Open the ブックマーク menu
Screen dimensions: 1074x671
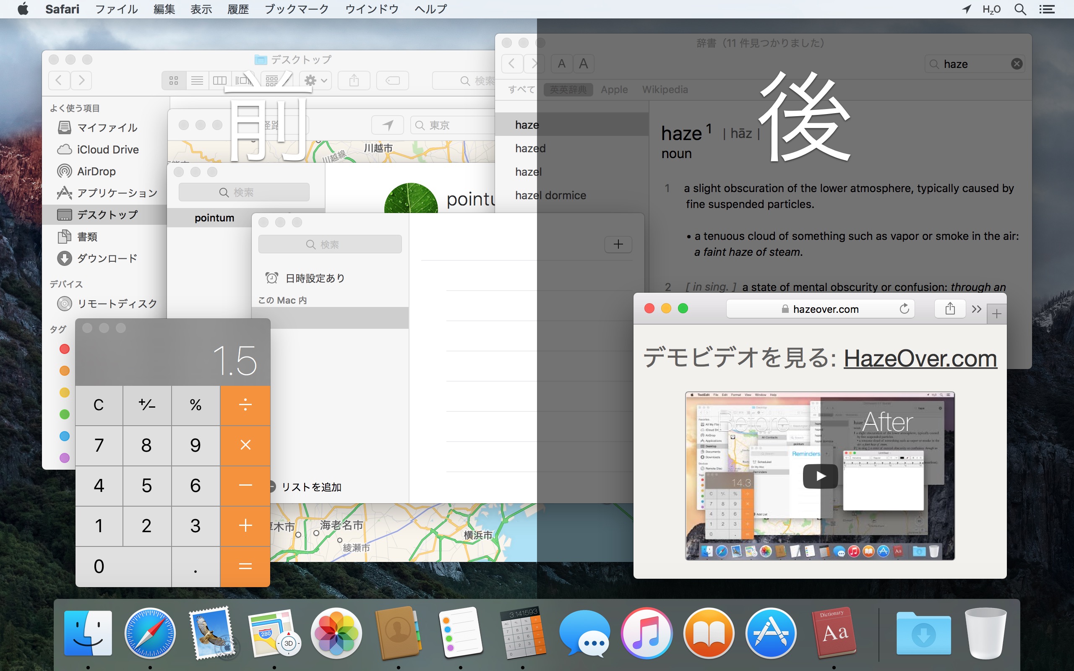[x=297, y=9]
